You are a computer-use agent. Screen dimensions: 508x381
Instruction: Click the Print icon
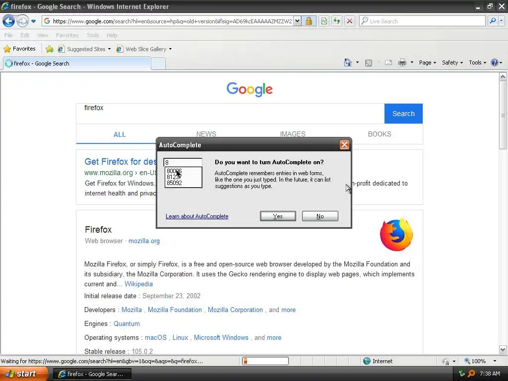pyautogui.click(x=402, y=63)
